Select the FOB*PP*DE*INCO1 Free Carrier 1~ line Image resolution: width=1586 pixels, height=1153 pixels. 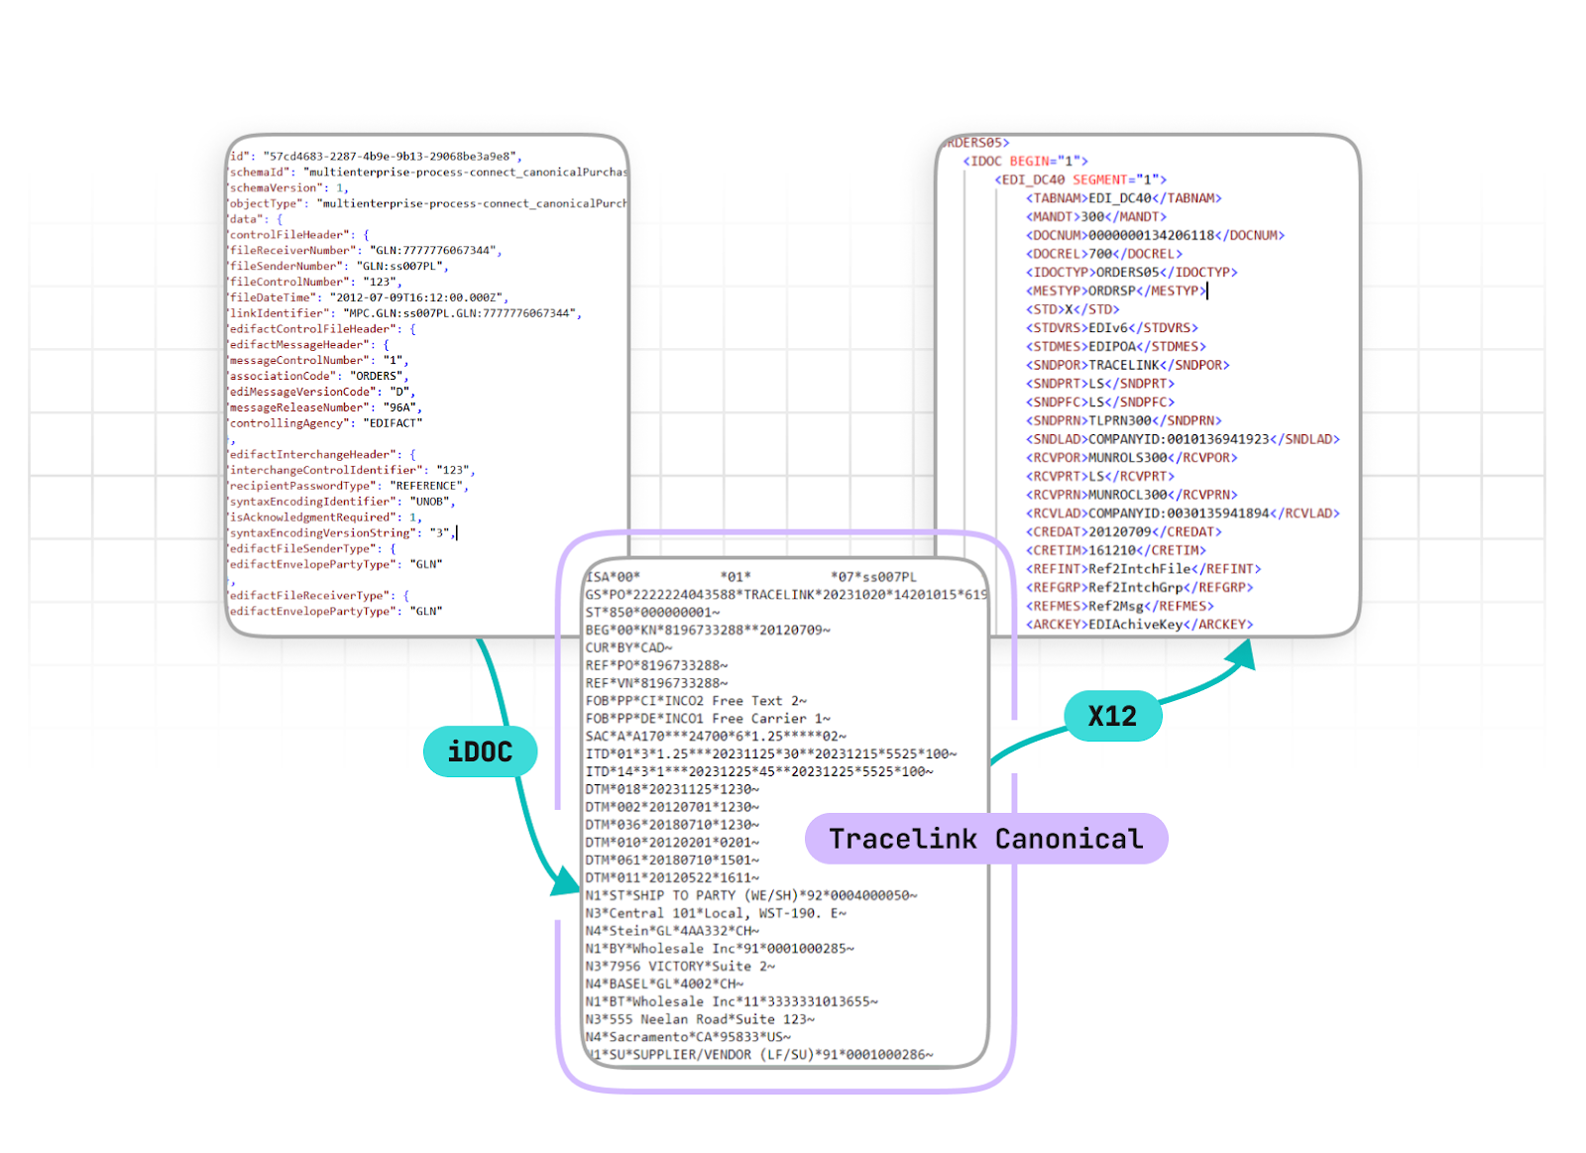pos(708,719)
